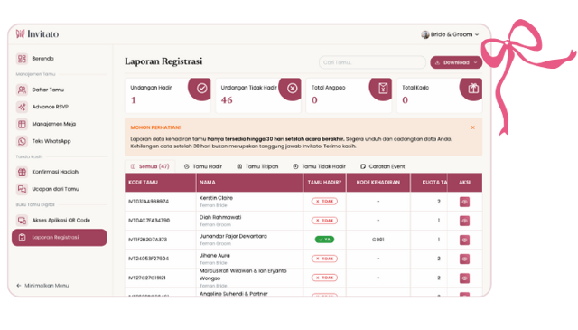The width and height of the screenshot is (578, 330).
Task: View details for Junandar Fajar Dewantara row
Action: 464,240
